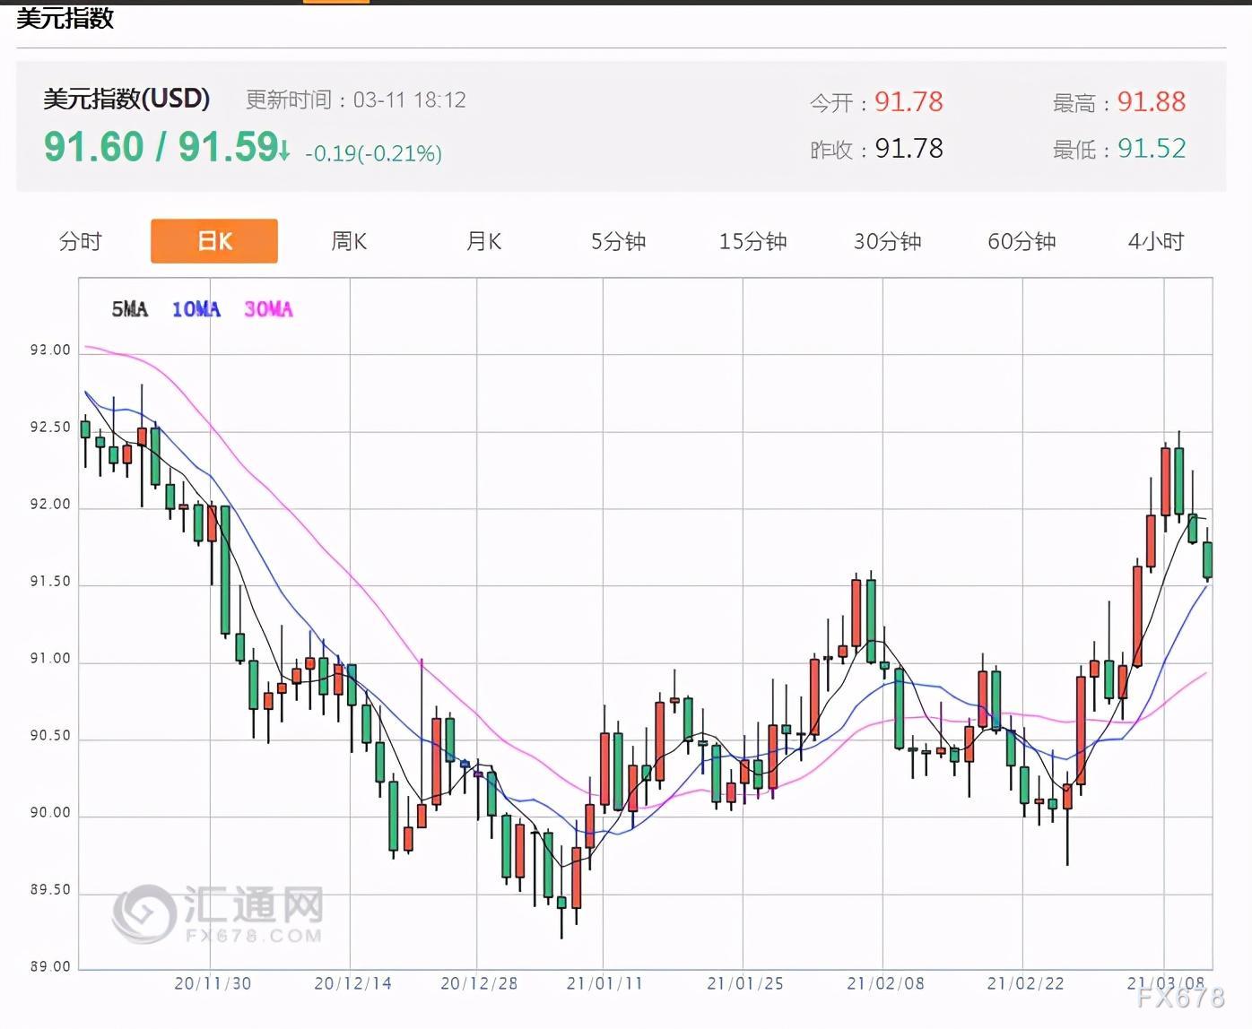Click the 21/02/08 date axis label
The height and width of the screenshot is (1029, 1252).
click(x=885, y=983)
